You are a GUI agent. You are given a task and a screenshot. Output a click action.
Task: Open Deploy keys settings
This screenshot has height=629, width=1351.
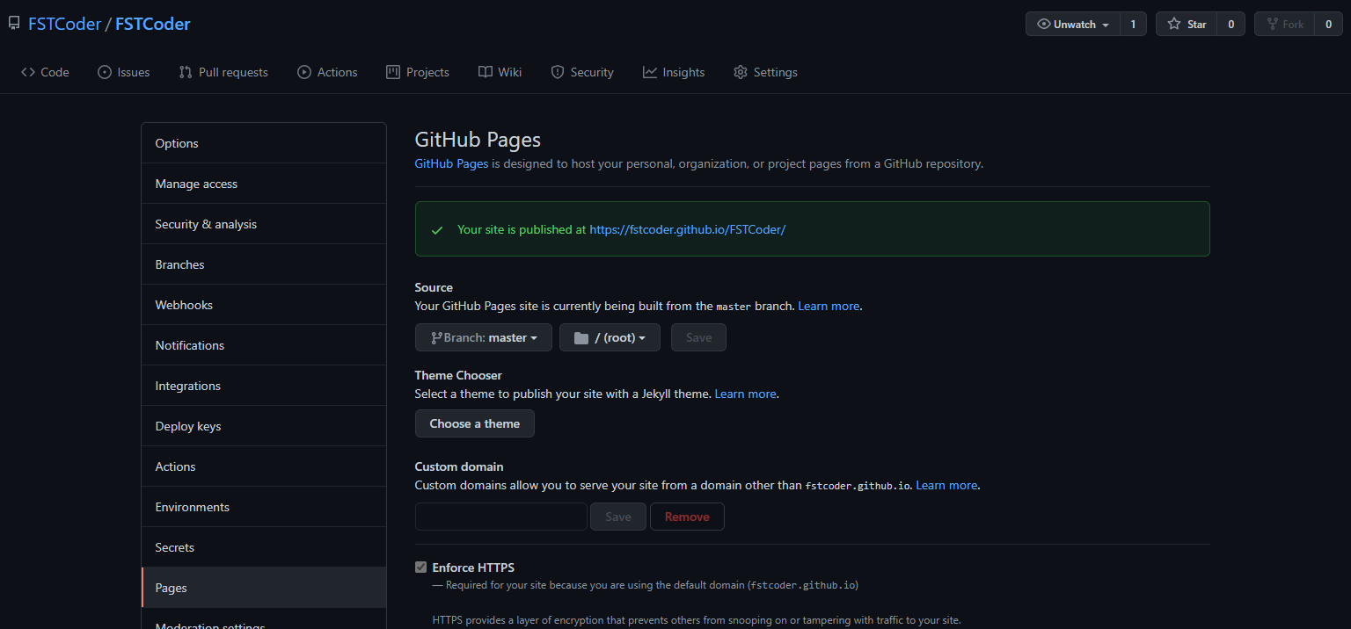point(264,426)
